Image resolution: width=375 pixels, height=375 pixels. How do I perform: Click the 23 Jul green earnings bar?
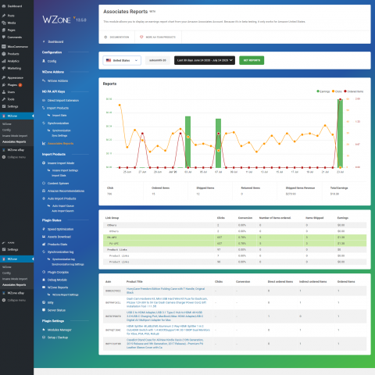(x=340, y=134)
